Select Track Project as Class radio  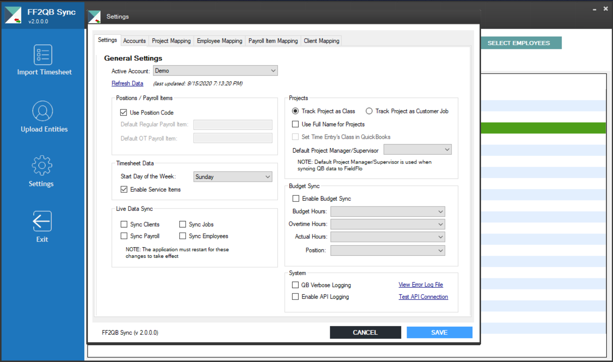[295, 111]
